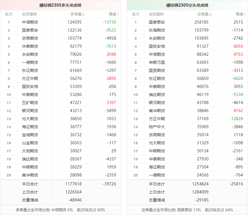Click 名次 column header in long table
248x215 pixels.
(x=9, y=14)
